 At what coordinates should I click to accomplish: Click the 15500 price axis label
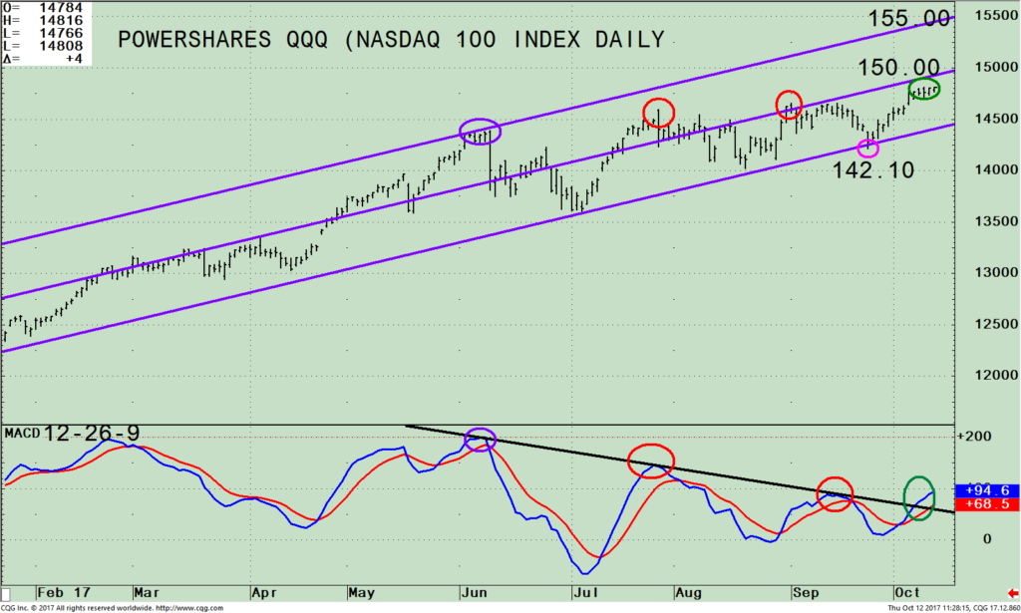click(x=996, y=15)
